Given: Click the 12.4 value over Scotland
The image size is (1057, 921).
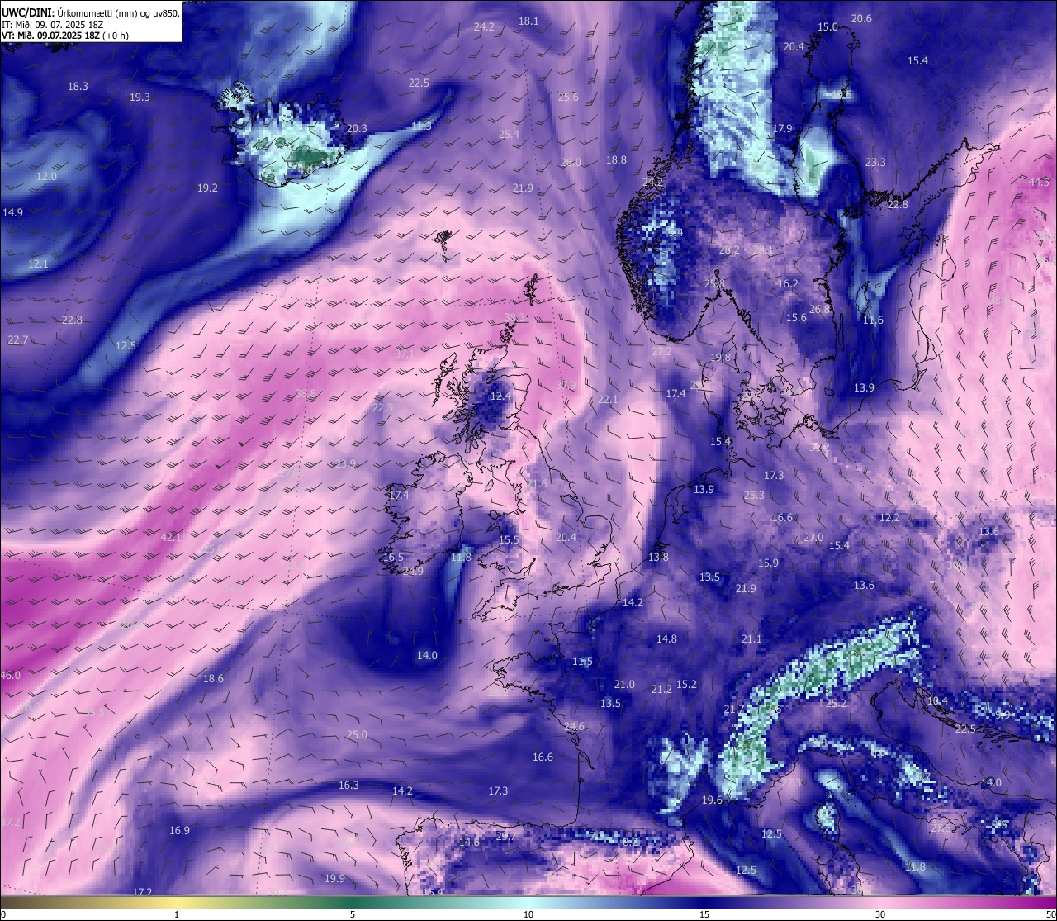Looking at the screenshot, I should click(500, 396).
